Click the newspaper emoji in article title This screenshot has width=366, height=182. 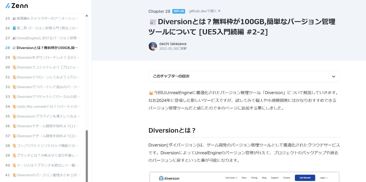pos(153,22)
